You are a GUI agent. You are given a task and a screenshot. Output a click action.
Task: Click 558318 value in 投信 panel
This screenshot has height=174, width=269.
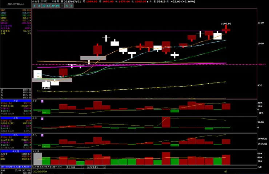(x=26, y=123)
